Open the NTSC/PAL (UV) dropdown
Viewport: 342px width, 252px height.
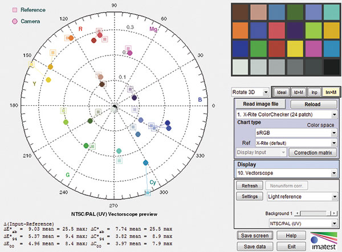(303, 223)
